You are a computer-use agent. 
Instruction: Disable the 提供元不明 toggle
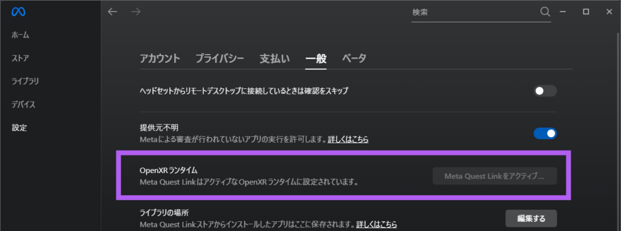545,134
